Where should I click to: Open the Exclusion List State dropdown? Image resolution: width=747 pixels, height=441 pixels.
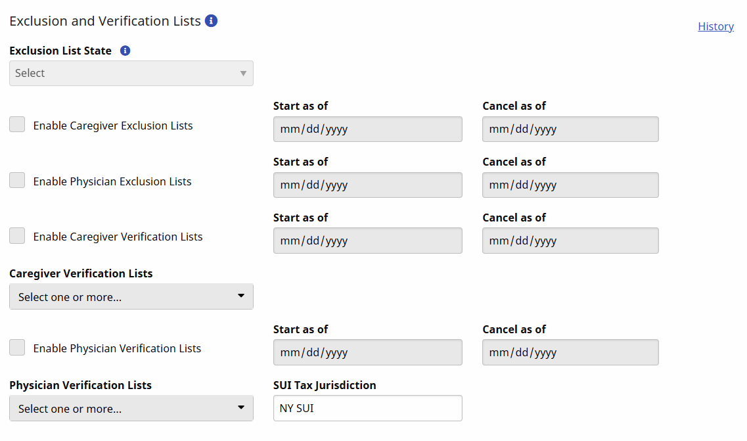(x=131, y=73)
